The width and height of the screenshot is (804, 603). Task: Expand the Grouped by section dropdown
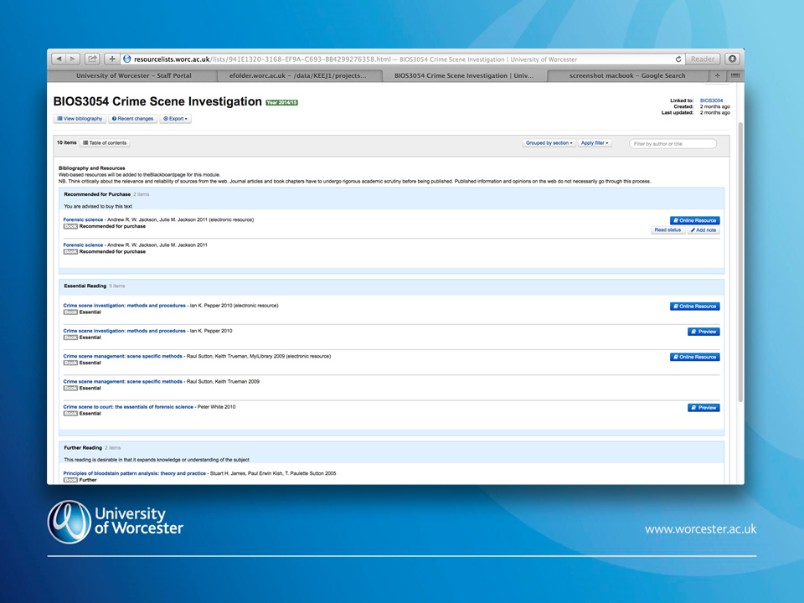pos(549,143)
